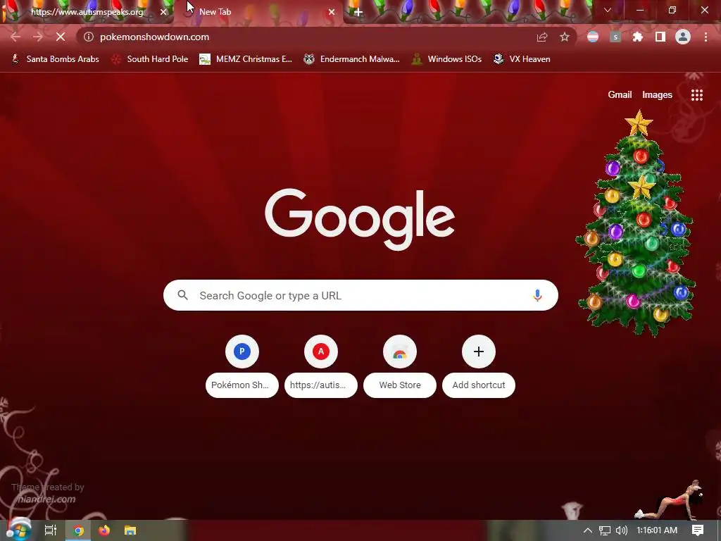This screenshot has width=721, height=541.
Task: Click the gray S extension icon
Action: coord(615,37)
